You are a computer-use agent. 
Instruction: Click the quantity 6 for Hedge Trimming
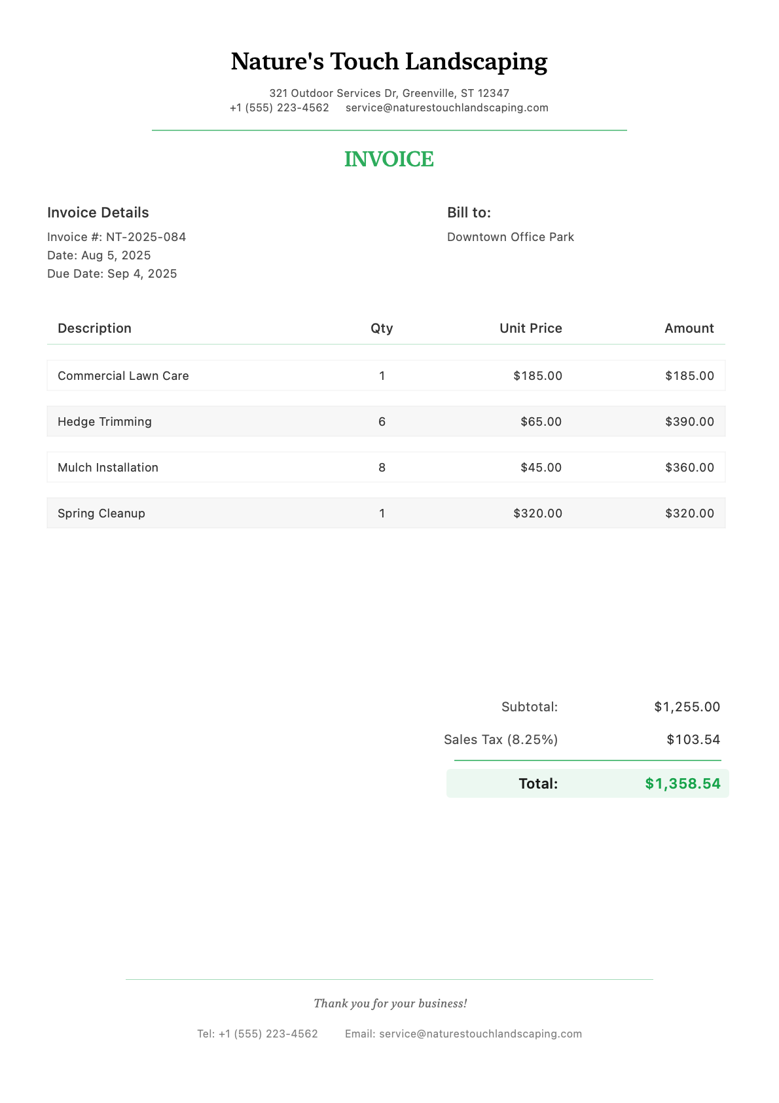[x=382, y=421]
